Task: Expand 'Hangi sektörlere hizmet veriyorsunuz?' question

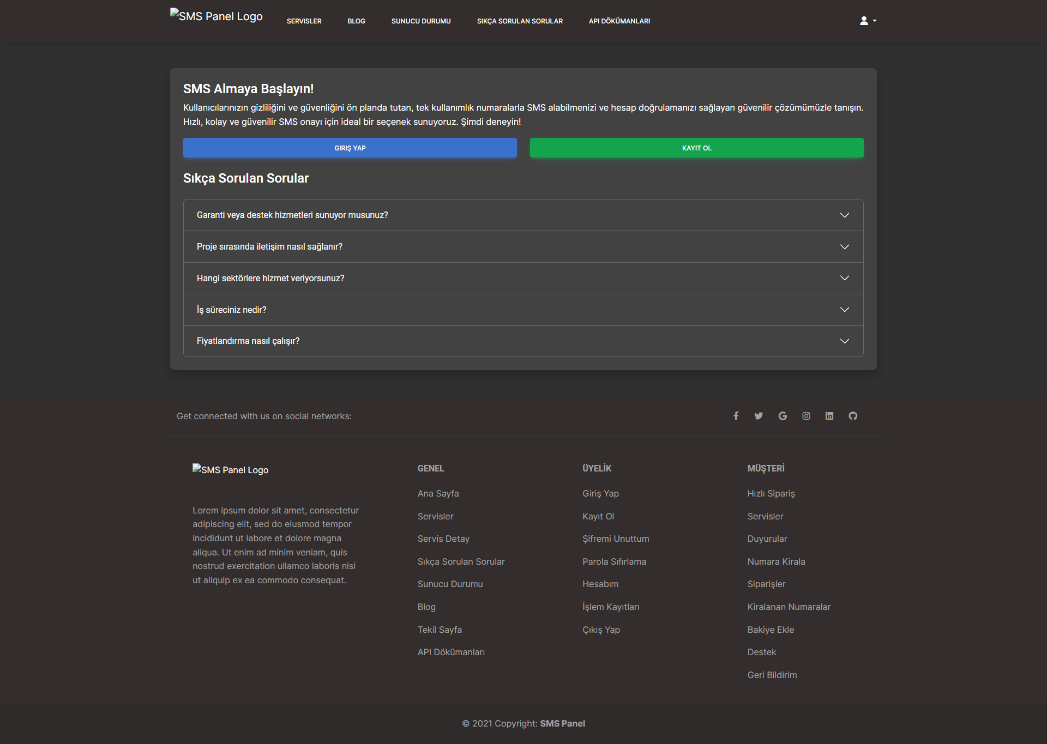Action: click(523, 279)
